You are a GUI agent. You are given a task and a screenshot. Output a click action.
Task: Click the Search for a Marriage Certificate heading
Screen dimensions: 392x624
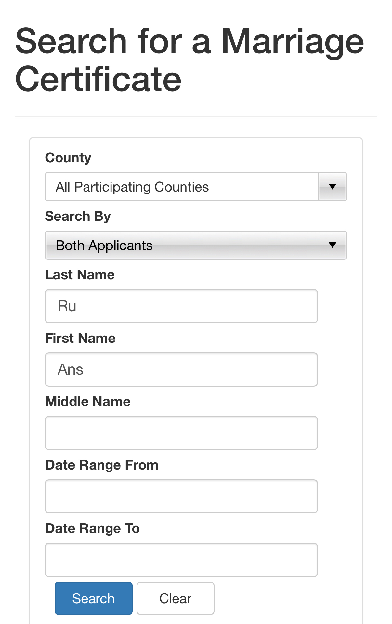[189, 60]
